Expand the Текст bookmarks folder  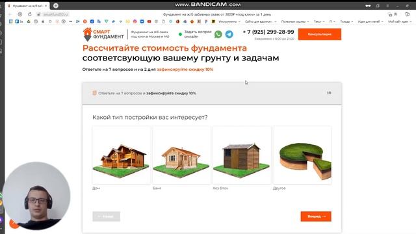(319, 21)
